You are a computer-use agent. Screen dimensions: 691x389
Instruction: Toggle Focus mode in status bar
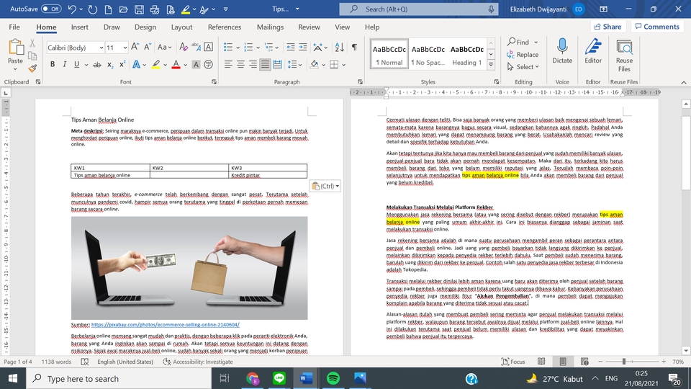point(513,362)
